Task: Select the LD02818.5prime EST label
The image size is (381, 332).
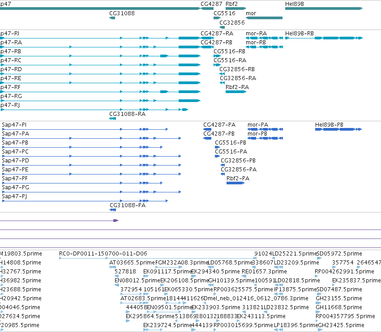Action: pyautogui.click(x=297, y=280)
